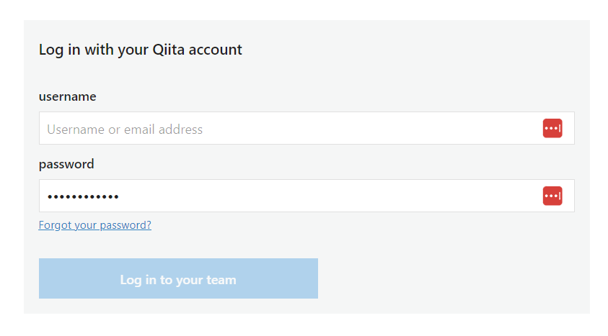Select the red autofill badge beside password dots
The width and height of the screenshot is (608, 336).
coord(552,196)
